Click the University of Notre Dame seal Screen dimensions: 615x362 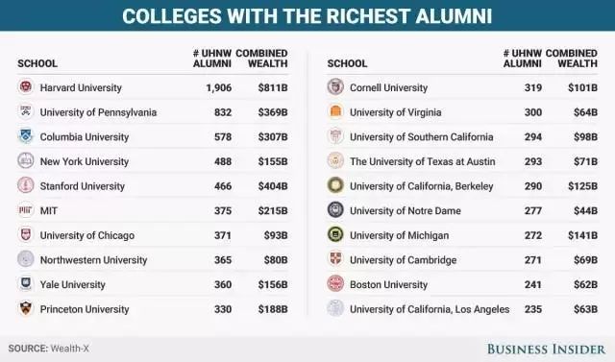(x=335, y=210)
